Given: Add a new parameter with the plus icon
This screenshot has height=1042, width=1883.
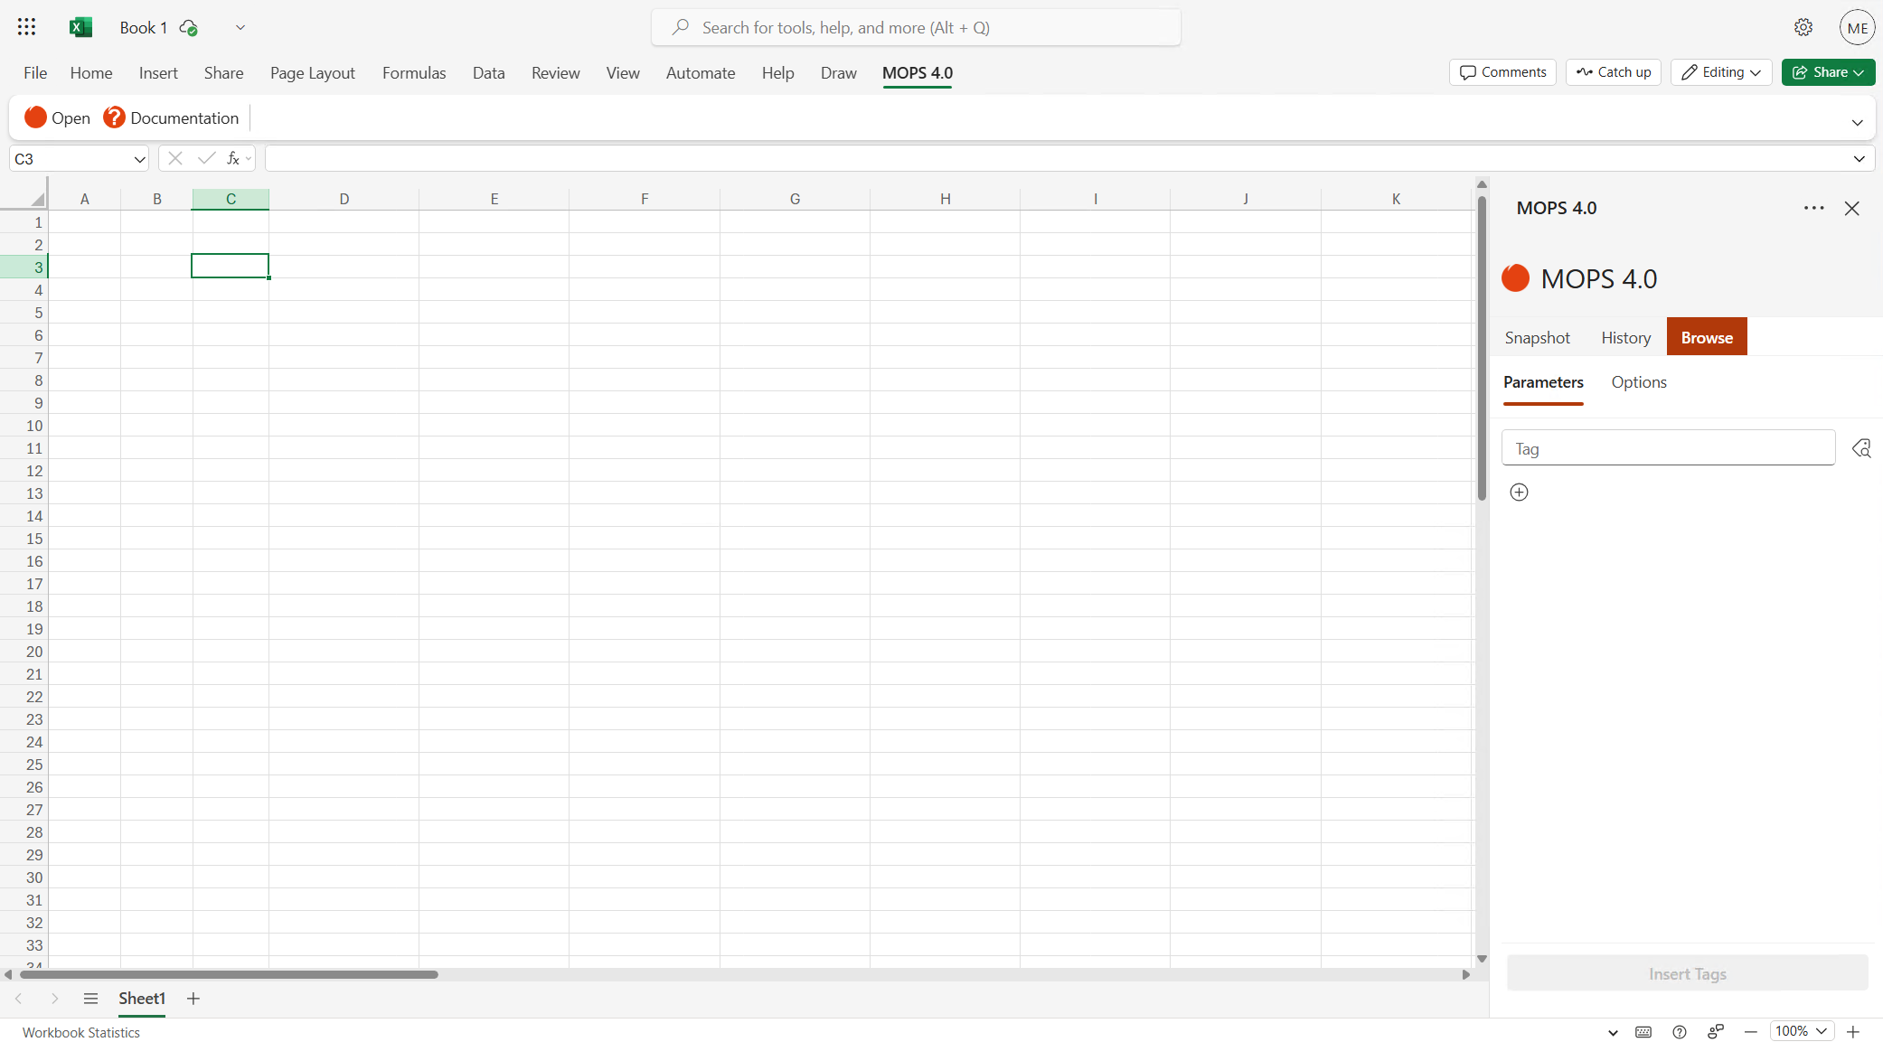Looking at the screenshot, I should [x=1519, y=492].
